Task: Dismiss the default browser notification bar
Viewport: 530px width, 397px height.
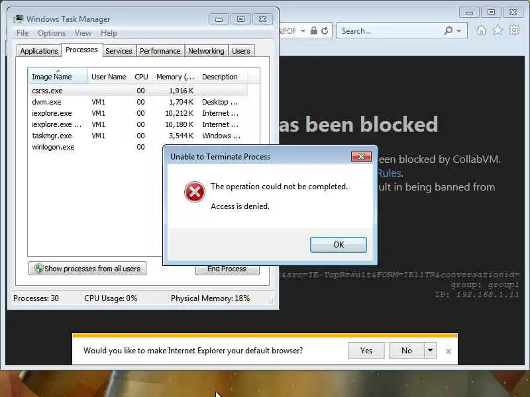Action: tap(449, 351)
